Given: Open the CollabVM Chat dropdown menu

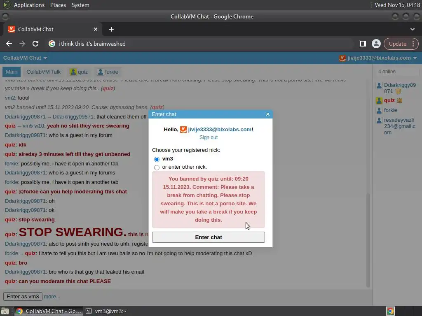Looking at the screenshot, I should (x=25, y=58).
